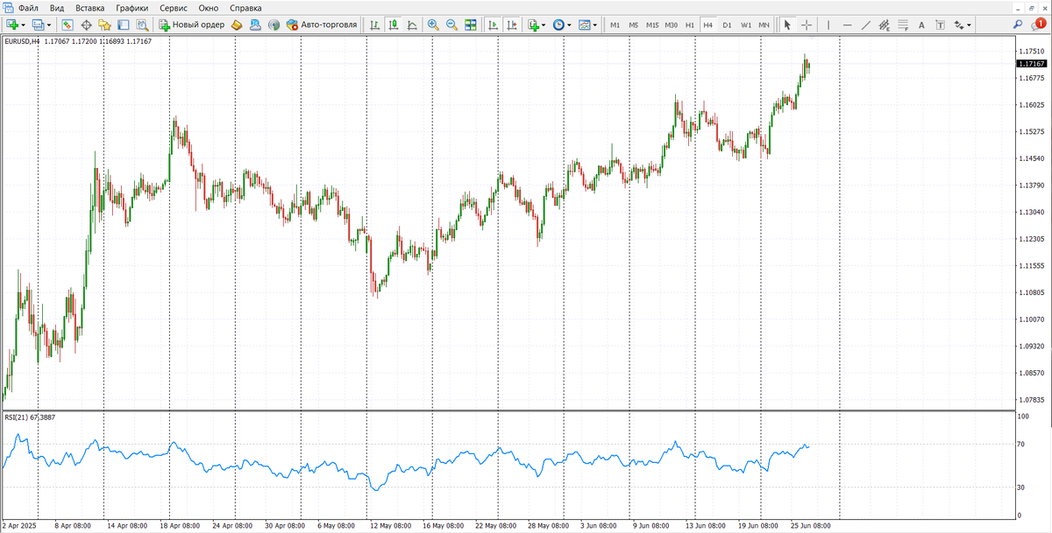Zoom out of the chart with magnifier minus

(451, 25)
